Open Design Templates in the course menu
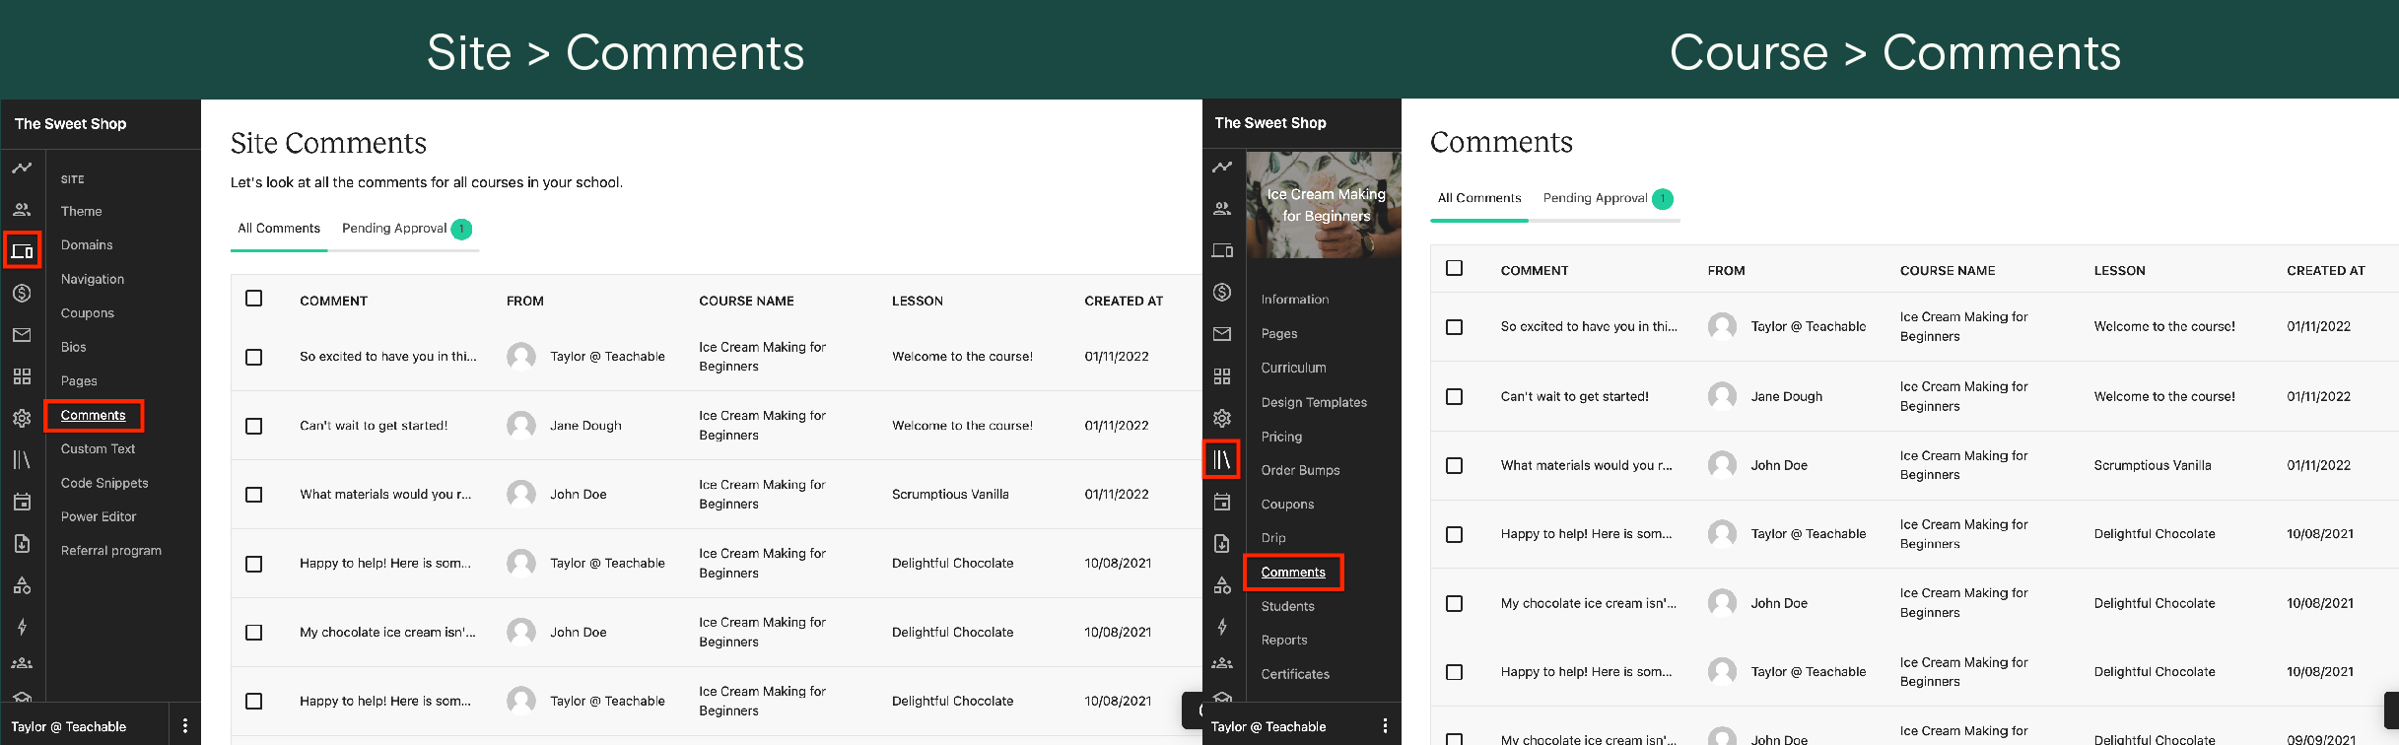This screenshot has height=745, width=2399. tap(1314, 402)
